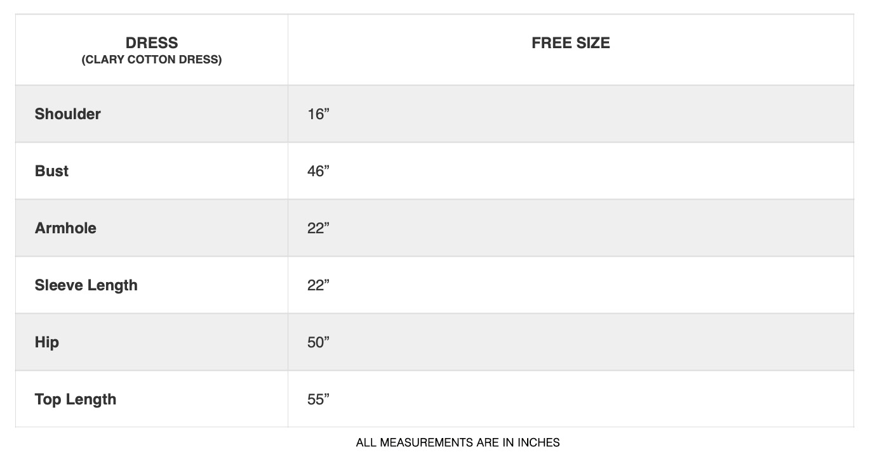Click the 55” top length measurement
The height and width of the screenshot is (471, 870).
[318, 399]
